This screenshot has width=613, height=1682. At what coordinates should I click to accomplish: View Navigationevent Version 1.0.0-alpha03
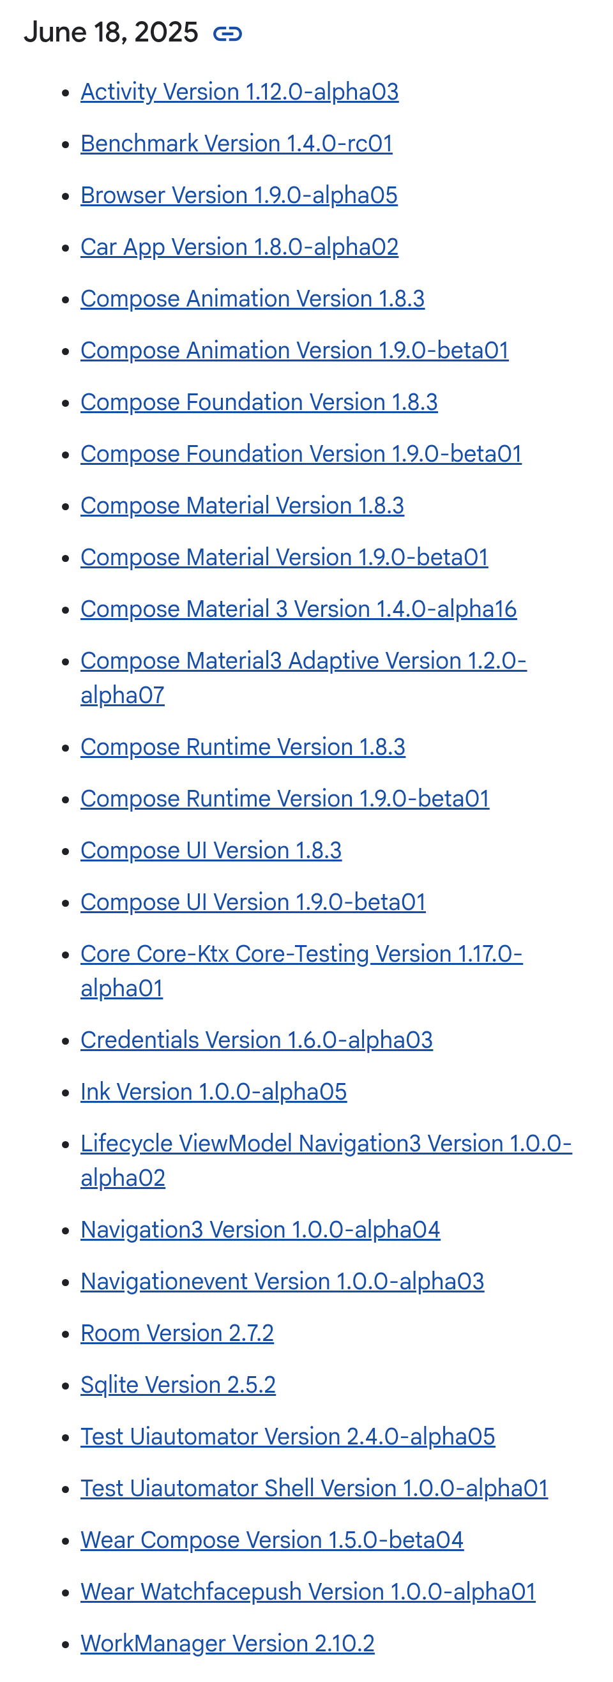[282, 1282]
